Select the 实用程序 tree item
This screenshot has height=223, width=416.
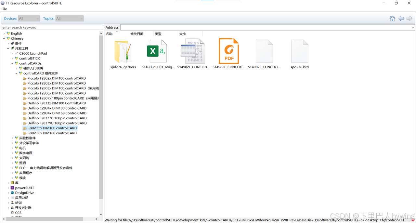[x=26, y=173]
